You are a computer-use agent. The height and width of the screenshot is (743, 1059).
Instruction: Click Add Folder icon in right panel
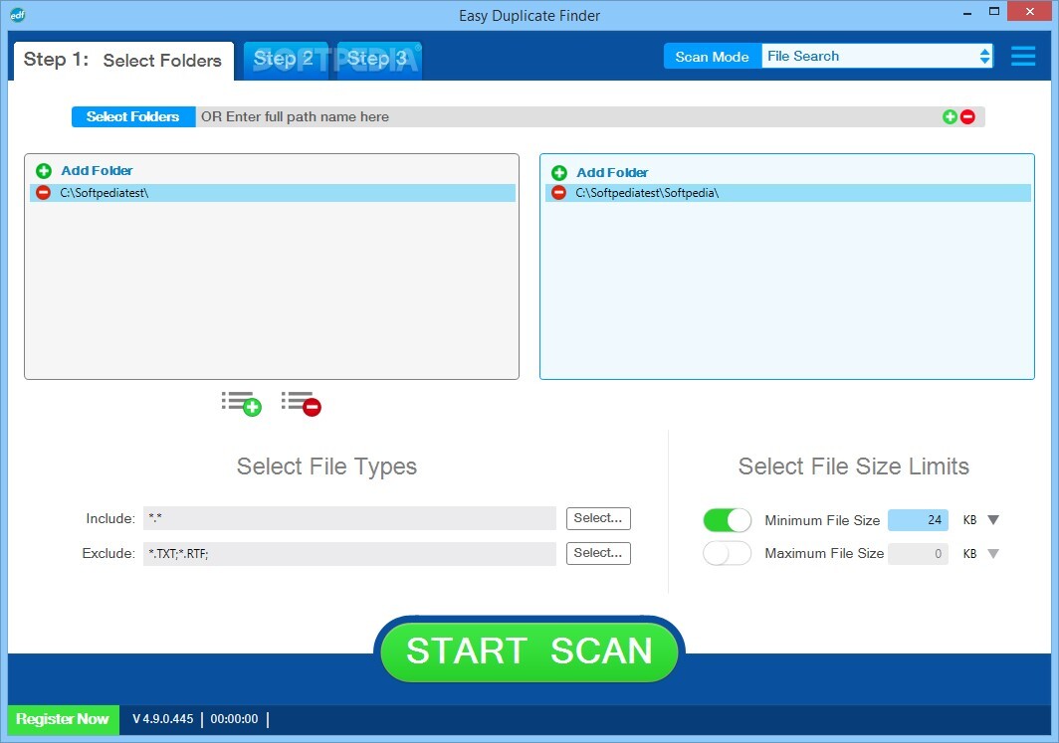point(559,173)
